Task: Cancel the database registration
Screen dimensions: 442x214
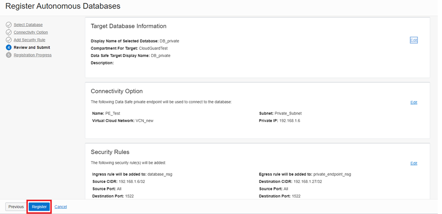Action: (61, 206)
